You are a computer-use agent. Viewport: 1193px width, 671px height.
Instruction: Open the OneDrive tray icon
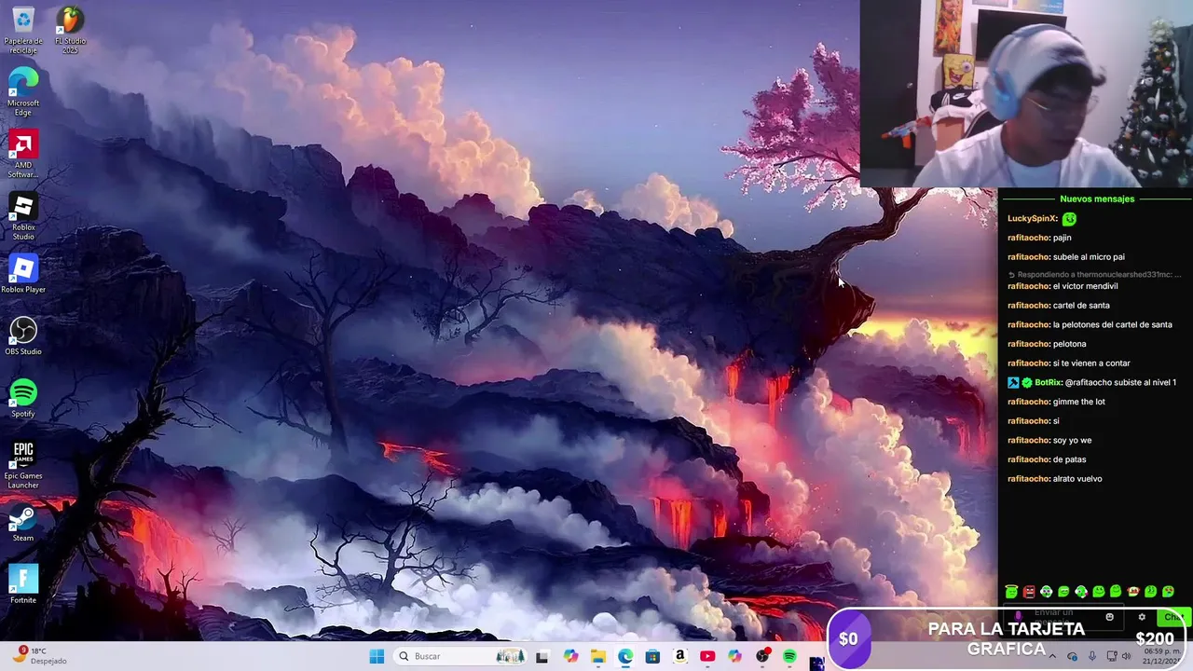coord(1072,656)
